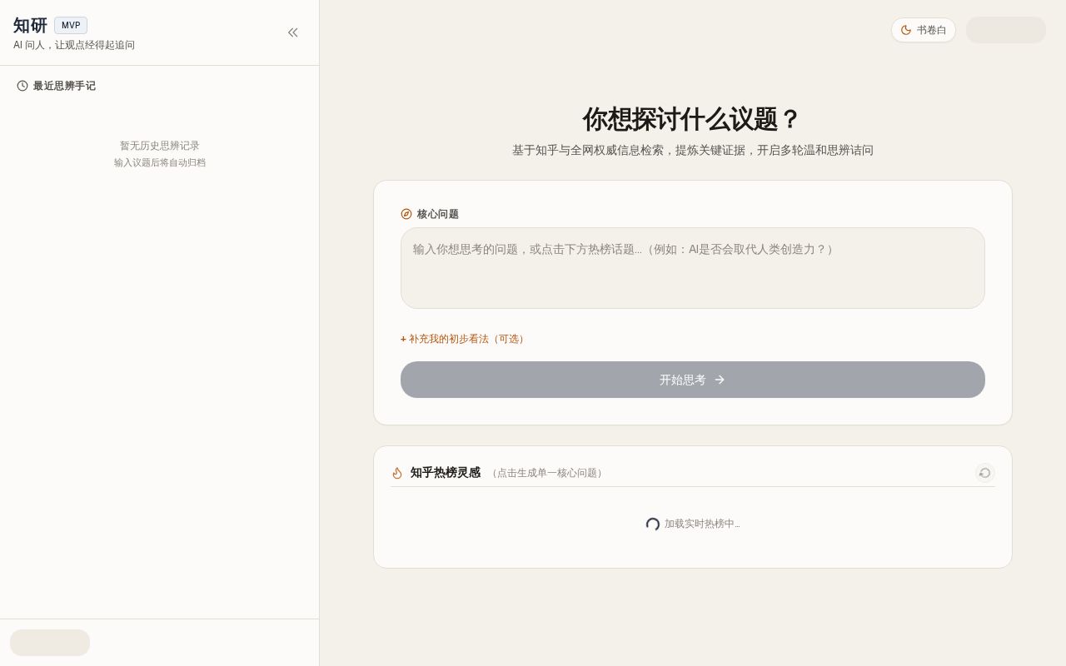Click the AI 问人 tagline text

[74, 45]
